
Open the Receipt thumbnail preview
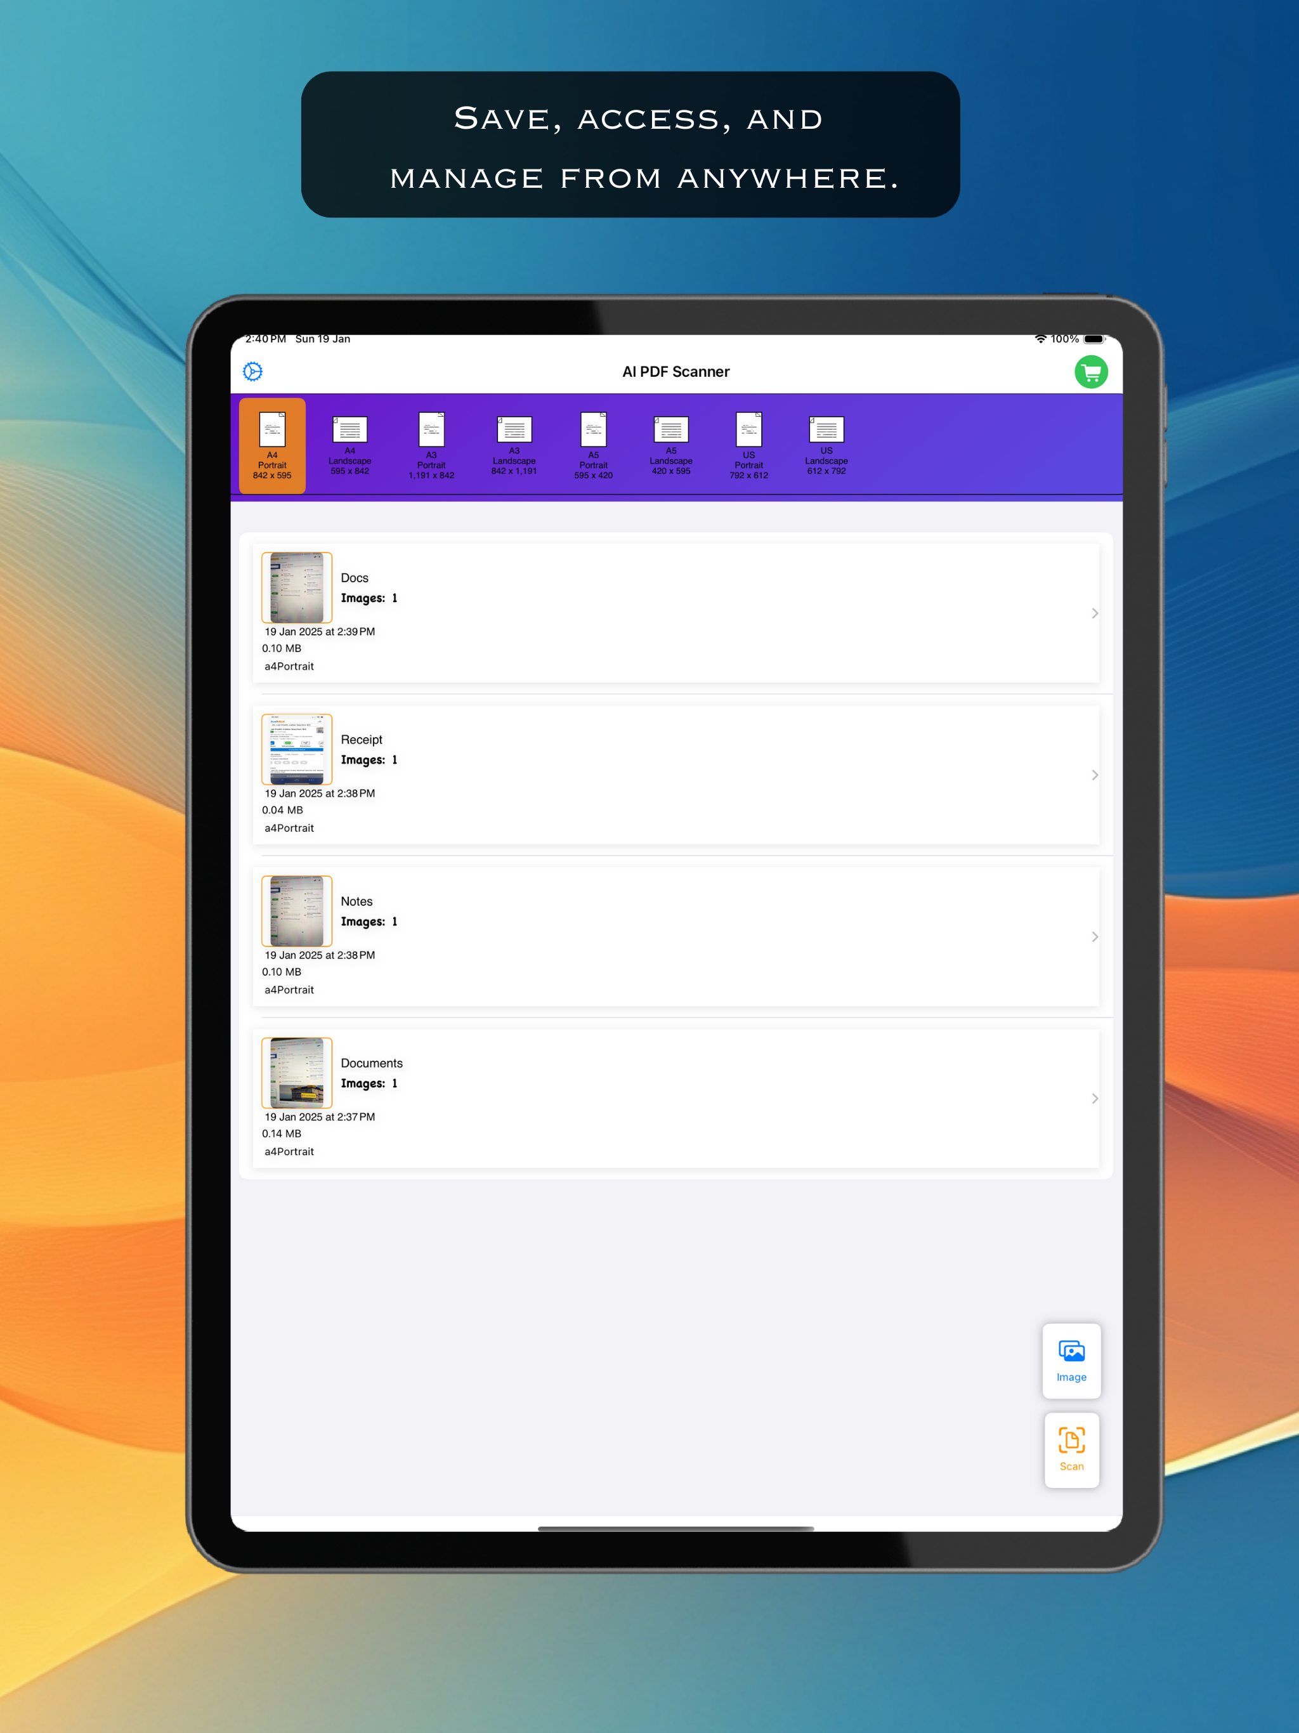click(x=296, y=749)
